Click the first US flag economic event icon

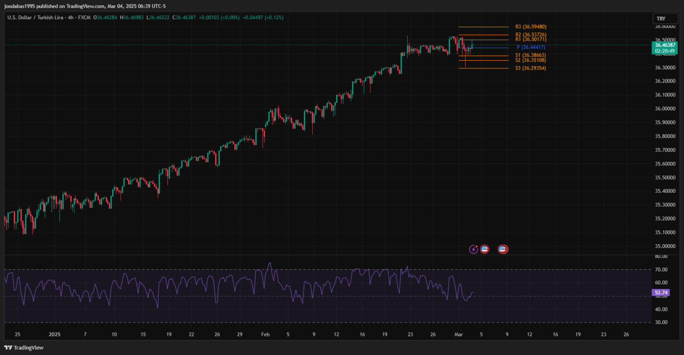click(484, 249)
